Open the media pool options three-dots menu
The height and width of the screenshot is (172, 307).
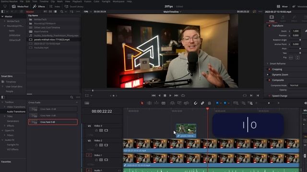(78, 11)
